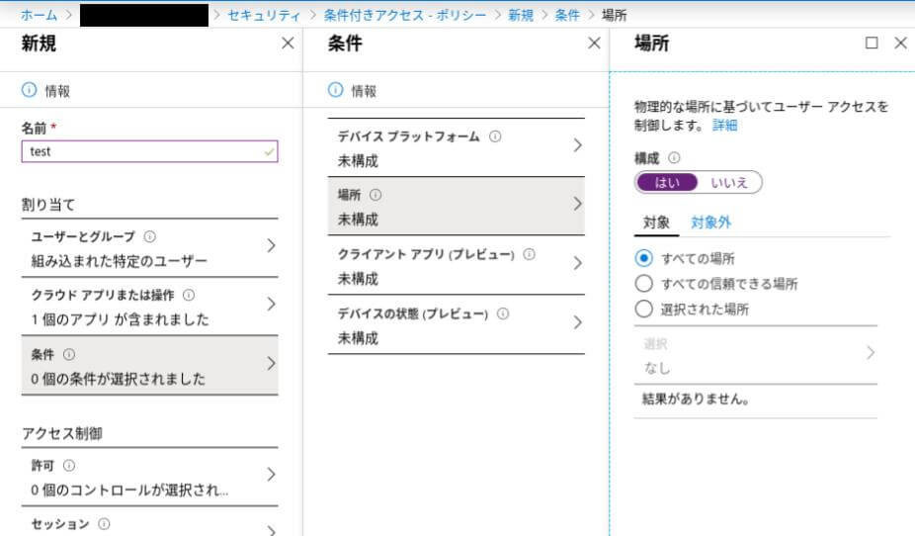Click info icon next to ユーザーとグループ
The width and height of the screenshot is (915, 536).
point(149,236)
